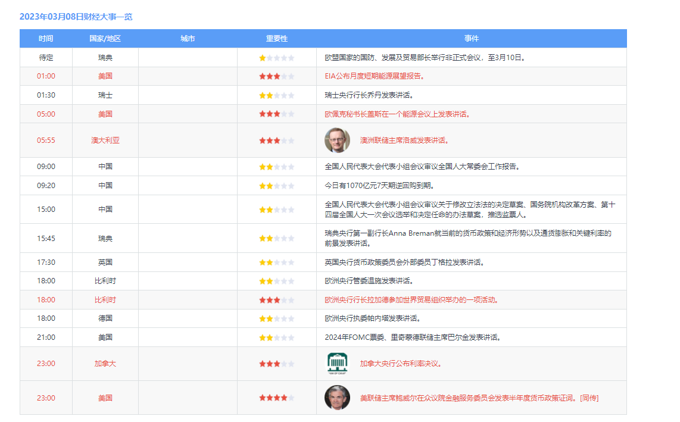Click the Bank of Canada building logo

338,364
